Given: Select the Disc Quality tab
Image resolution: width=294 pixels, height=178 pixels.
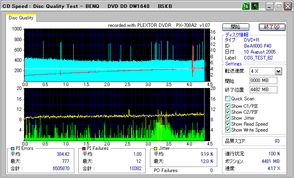Looking at the screenshot, I should (x=21, y=17).
